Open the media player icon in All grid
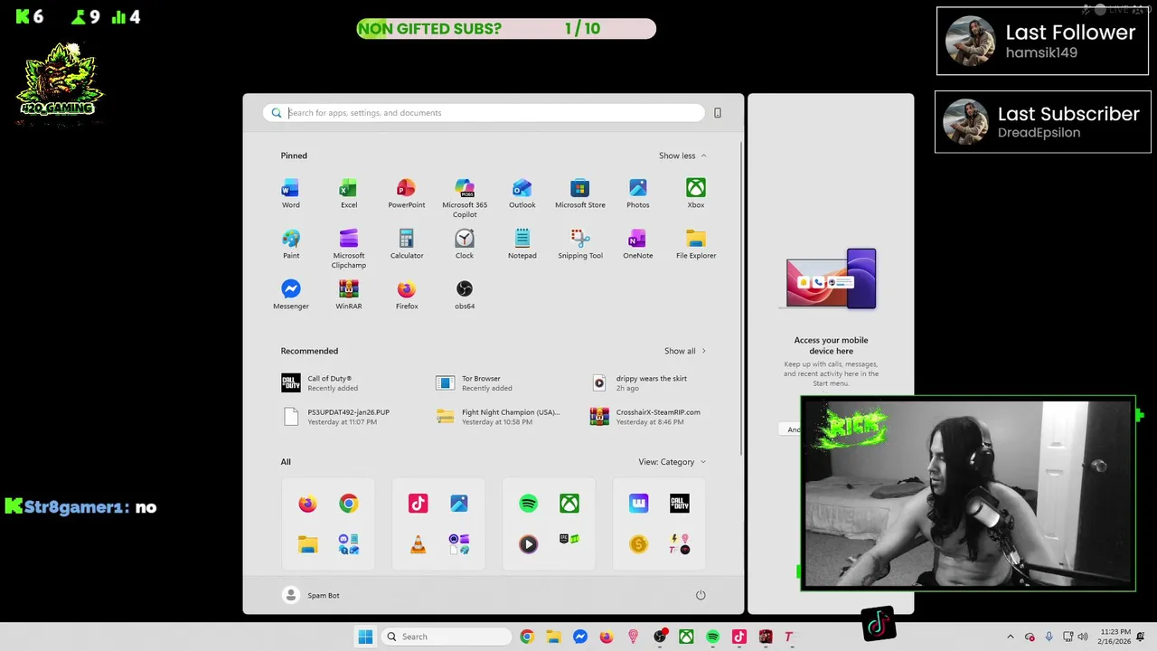The image size is (1157, 651). [x=528, y=544]
